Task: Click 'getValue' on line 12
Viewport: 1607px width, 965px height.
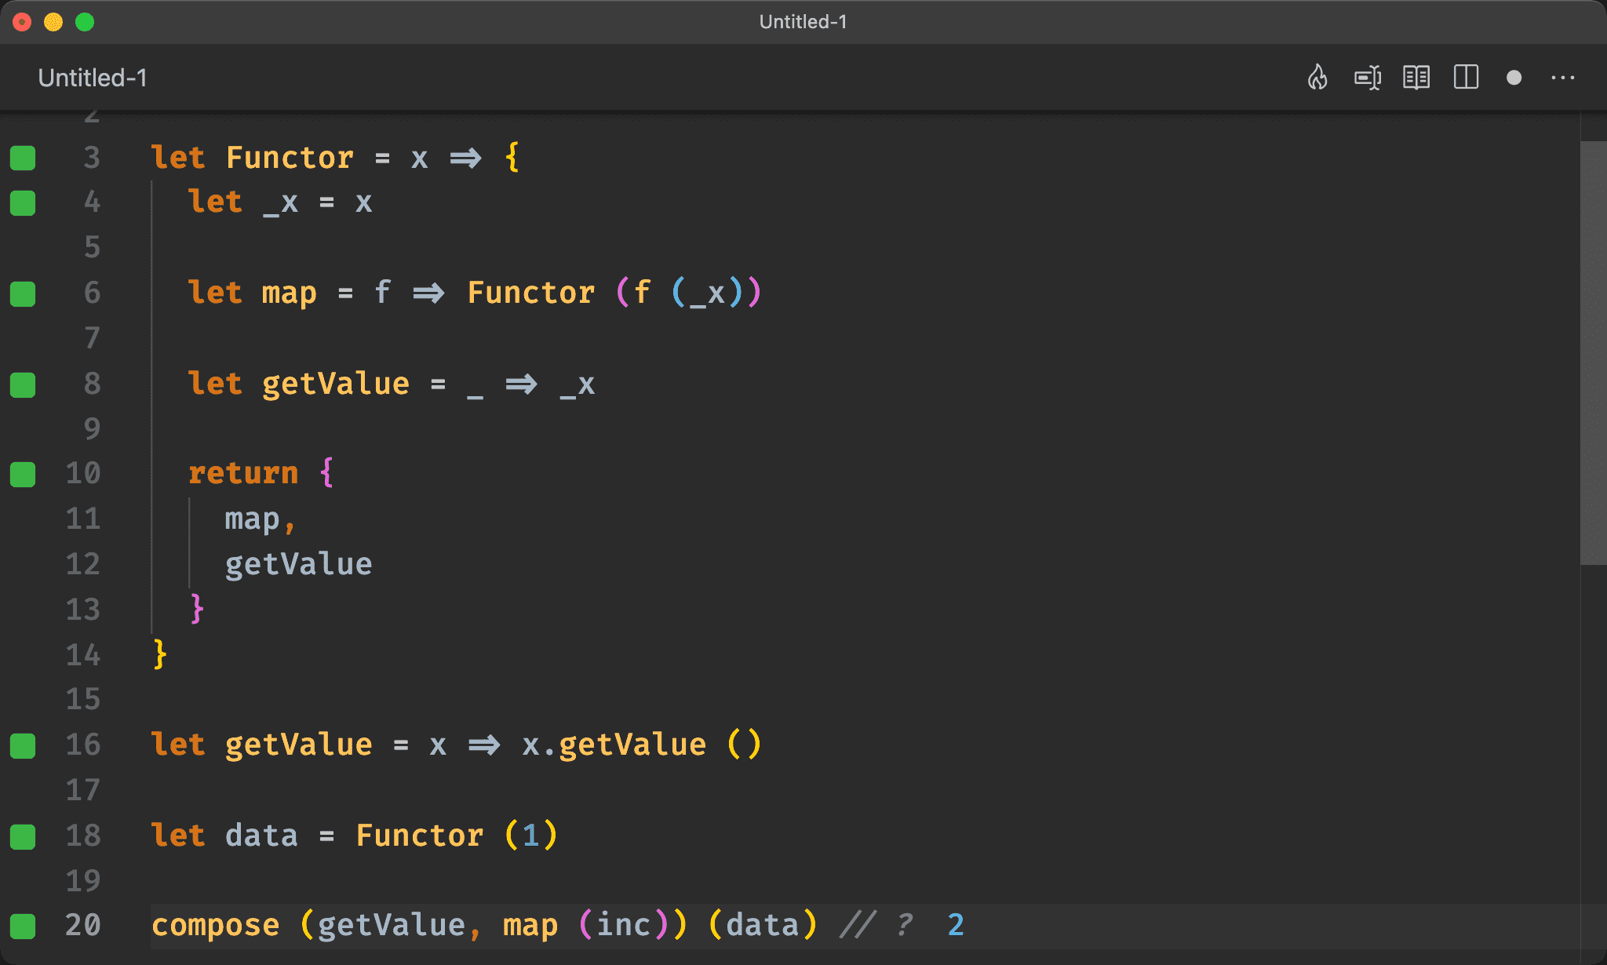Action: tap(299, 565)
